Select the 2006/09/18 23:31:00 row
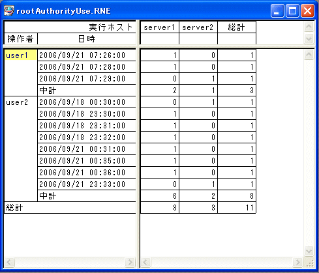 click(87, 126)
